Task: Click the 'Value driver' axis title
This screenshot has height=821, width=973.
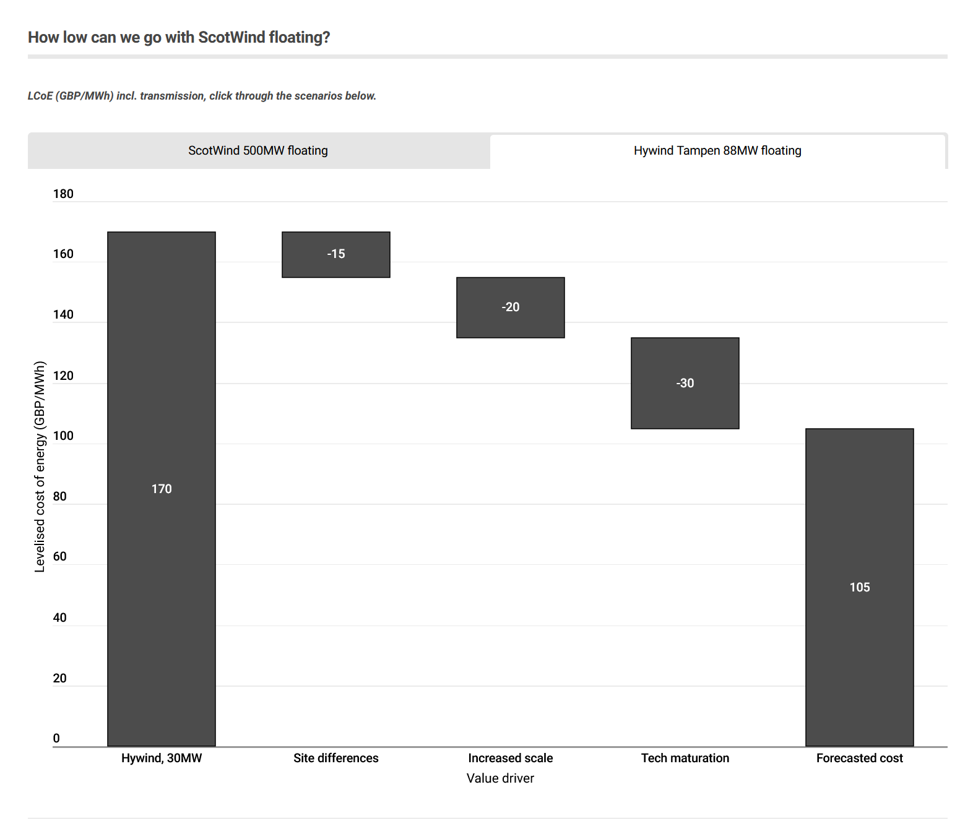Action: (500, 778)
